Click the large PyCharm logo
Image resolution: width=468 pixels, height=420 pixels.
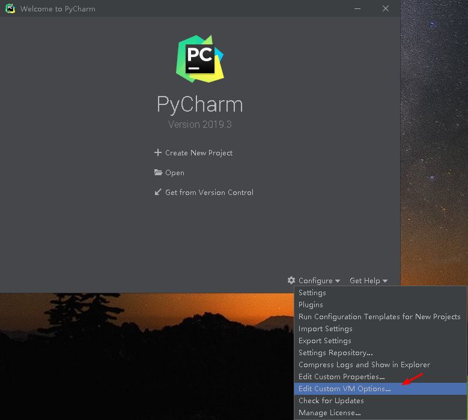click(x=199, y=58)
